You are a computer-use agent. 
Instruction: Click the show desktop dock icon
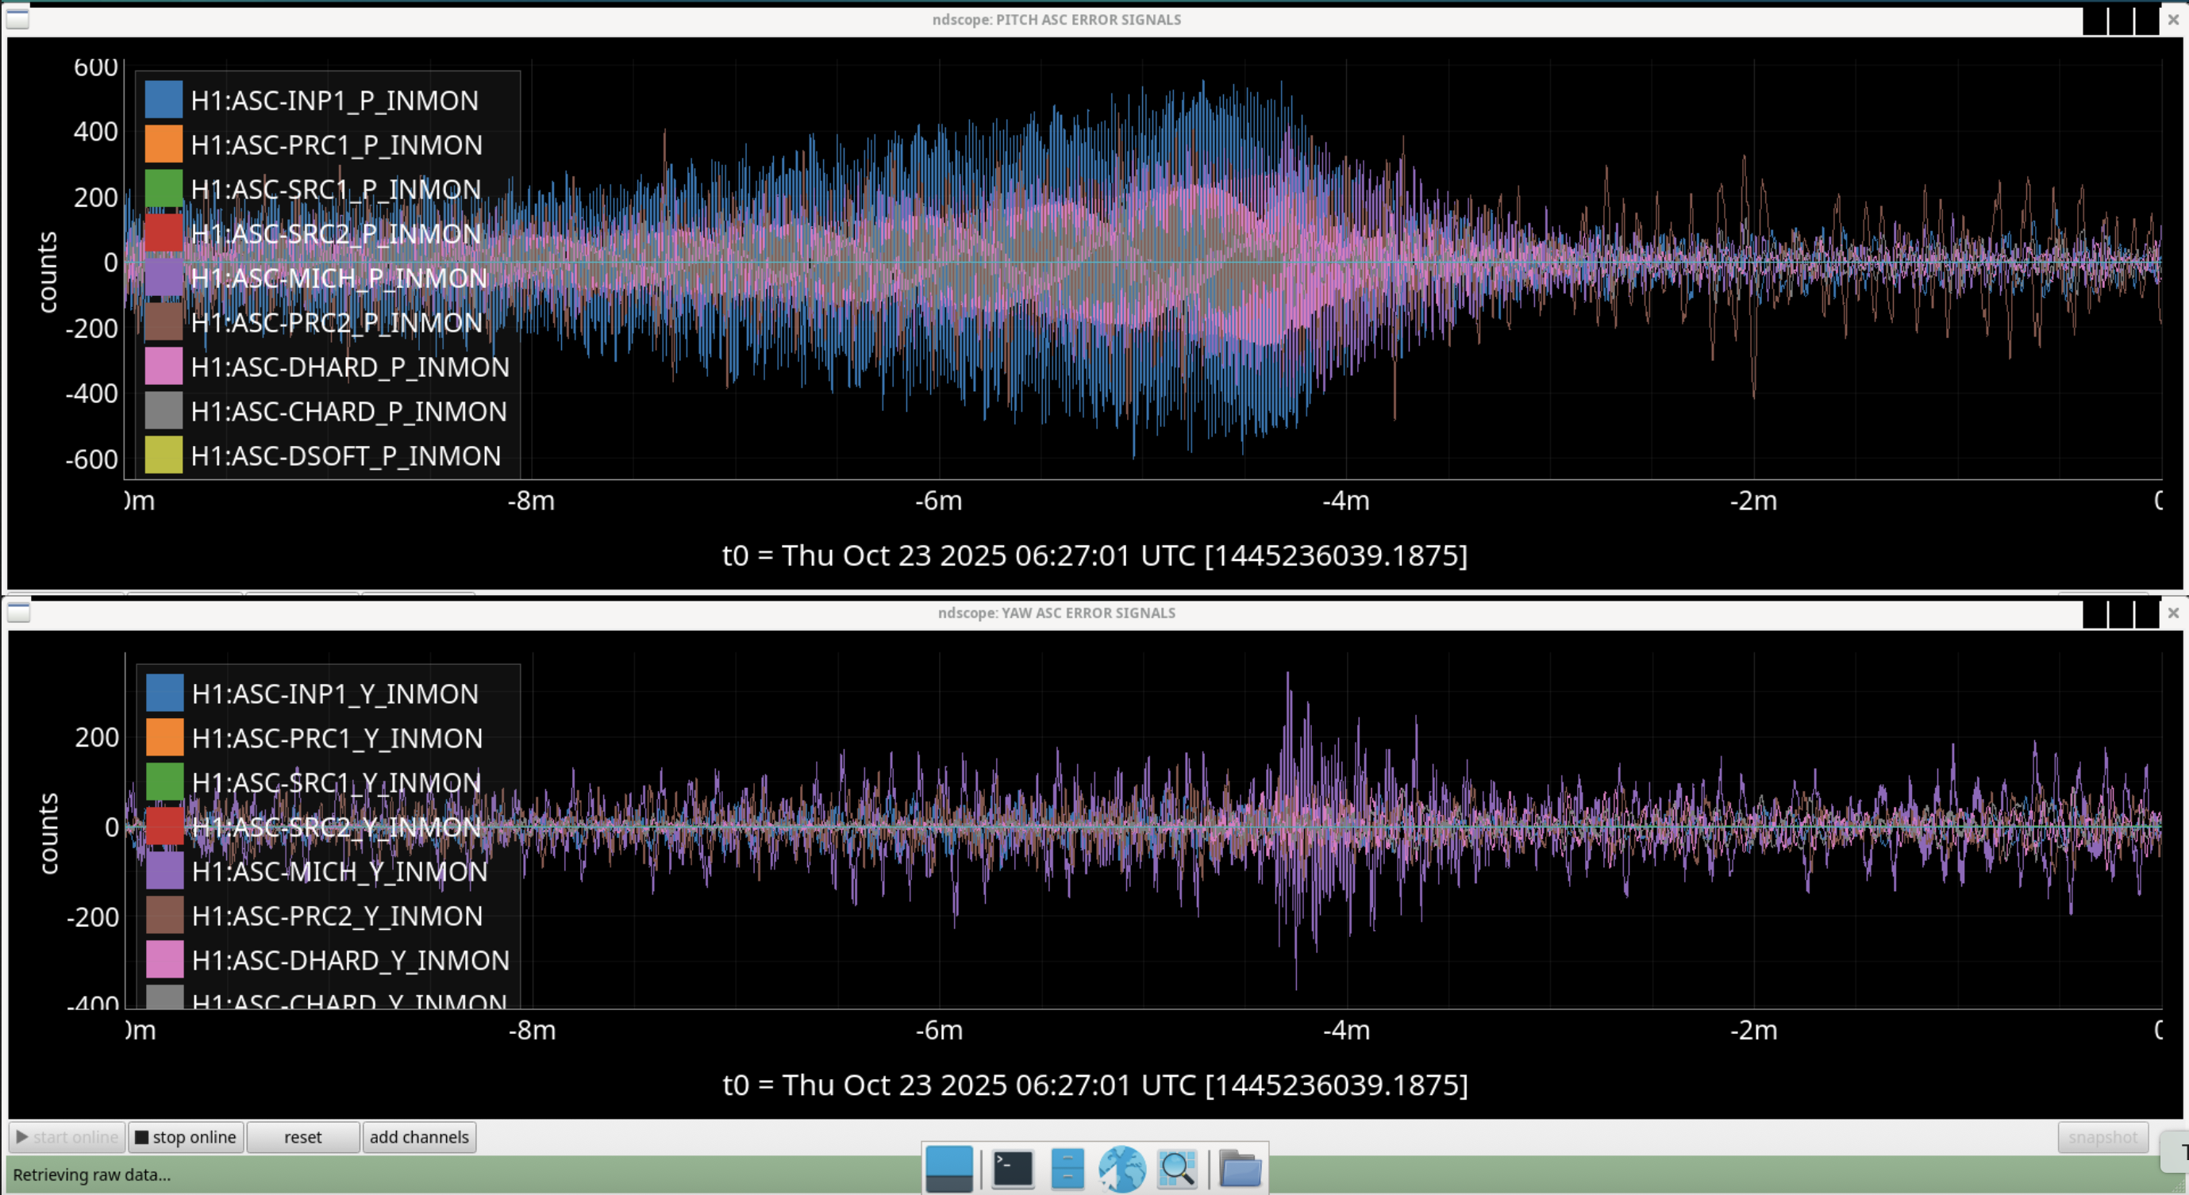949,1170
